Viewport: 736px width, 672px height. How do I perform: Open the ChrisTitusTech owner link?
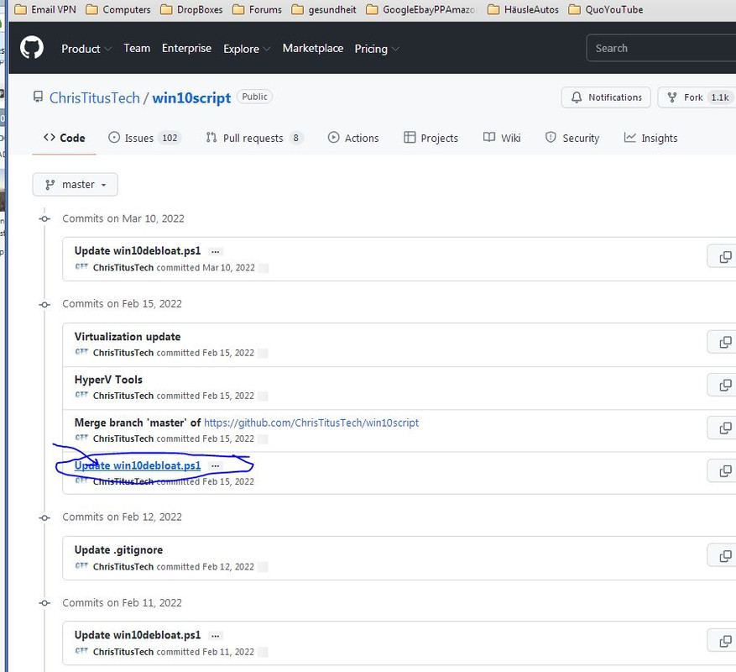(94, 97)
